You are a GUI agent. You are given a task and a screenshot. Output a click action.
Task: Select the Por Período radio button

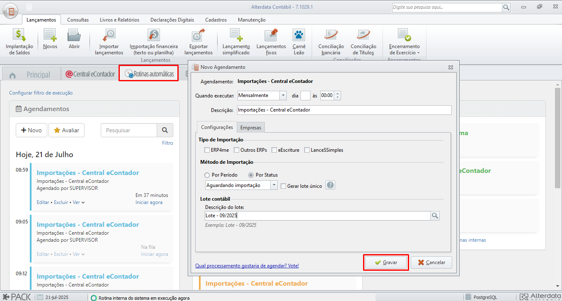[207, 175]
